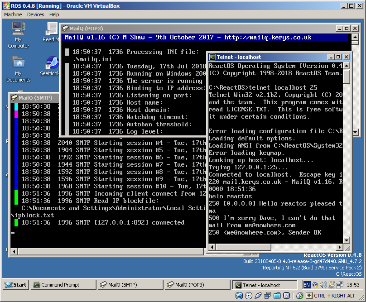The width and height of the screenshot is (366, 302).
Task: Open the Devices menu
Action: (x=35, y=14)
